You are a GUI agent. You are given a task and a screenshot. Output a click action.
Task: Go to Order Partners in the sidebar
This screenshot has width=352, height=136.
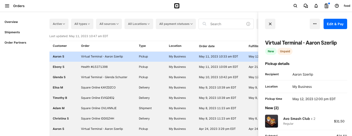pos(15,43)
